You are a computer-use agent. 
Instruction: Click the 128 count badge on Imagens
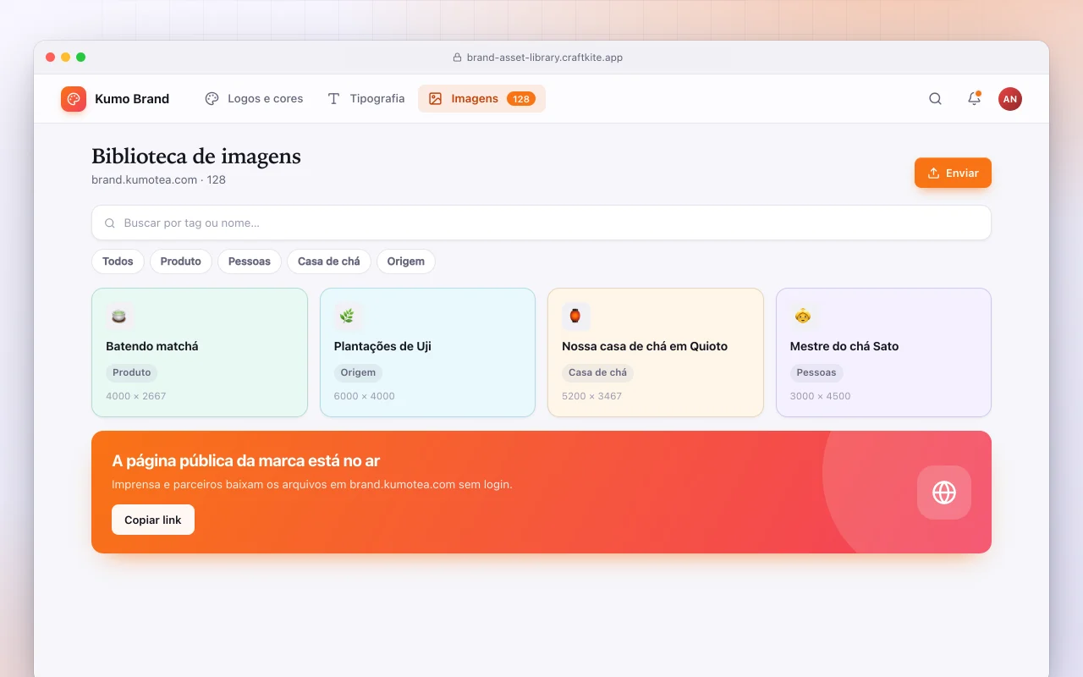coord(521,99)
